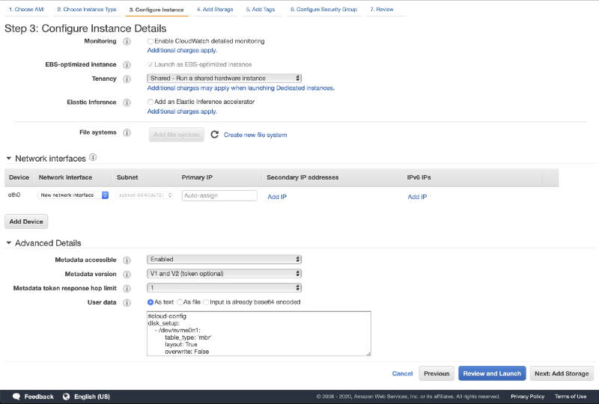Click the info icon beside Metadata accessible
Image resolution: width=599 pixels, height=404 pixels.
[x=127, y=260]
